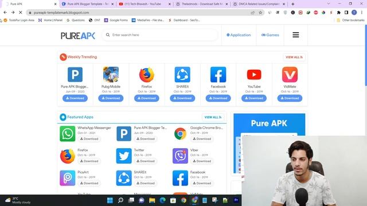Open WhatsApp Messenger icon in Featured Apps

68,133
